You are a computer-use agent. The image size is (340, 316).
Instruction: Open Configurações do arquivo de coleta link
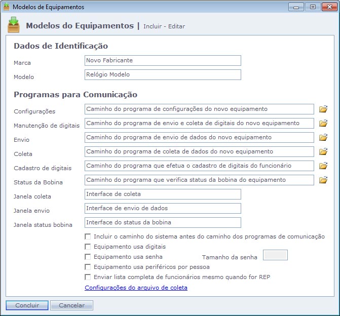coord(136,288)
